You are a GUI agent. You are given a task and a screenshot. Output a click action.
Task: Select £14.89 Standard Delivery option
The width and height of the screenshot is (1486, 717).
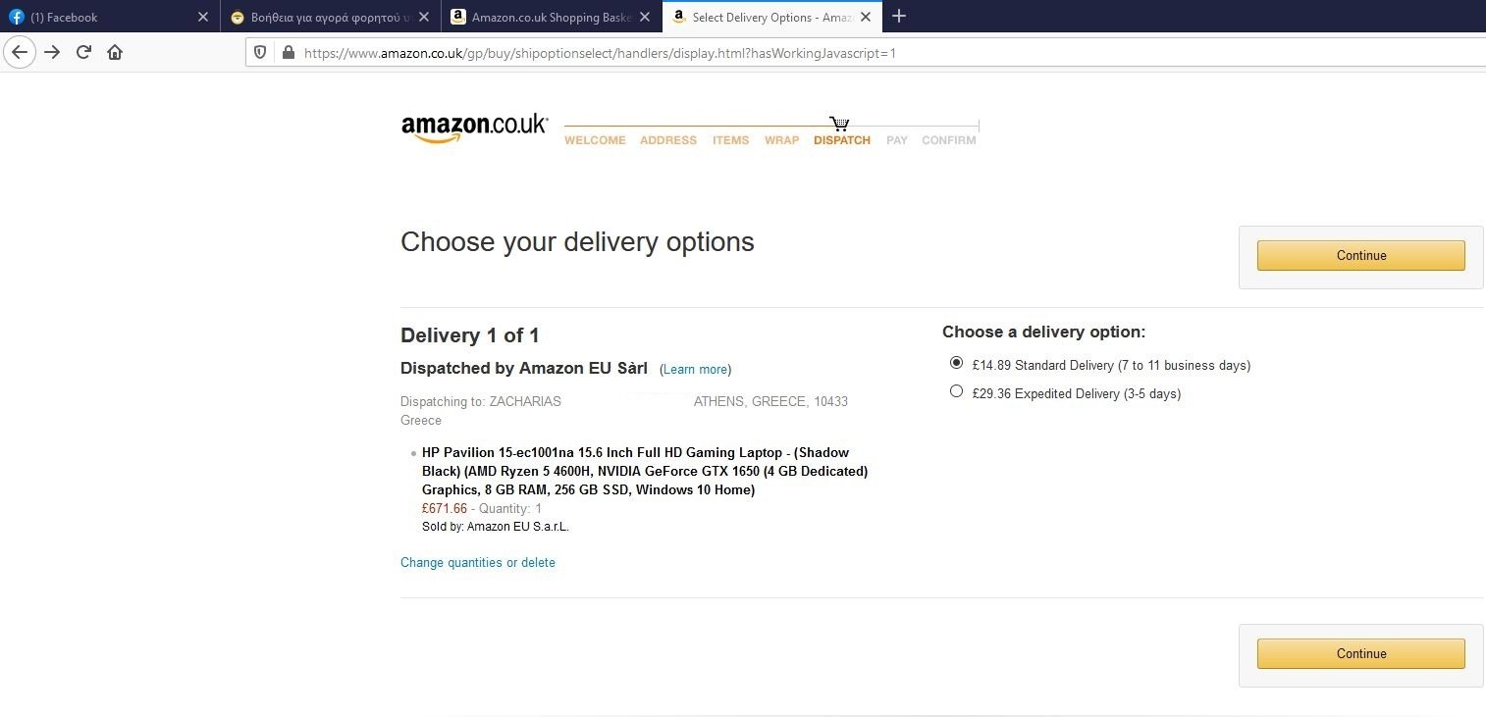click(957, 363)
